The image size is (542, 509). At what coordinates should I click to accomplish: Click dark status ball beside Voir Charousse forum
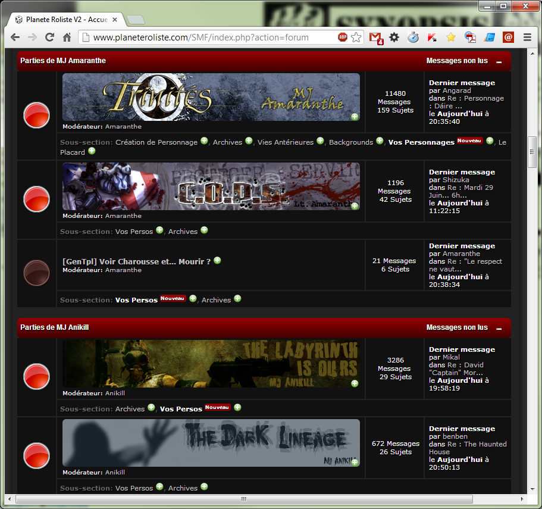(x=36, y=273)
